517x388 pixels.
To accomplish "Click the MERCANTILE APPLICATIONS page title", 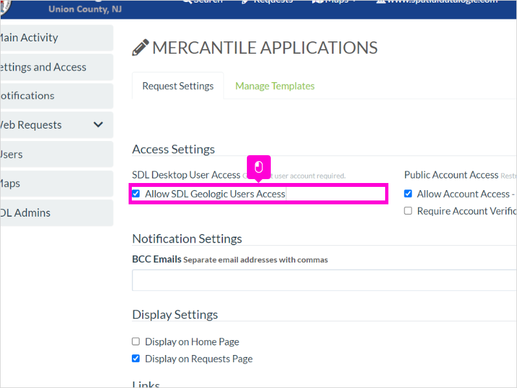I will coord(265,48).
